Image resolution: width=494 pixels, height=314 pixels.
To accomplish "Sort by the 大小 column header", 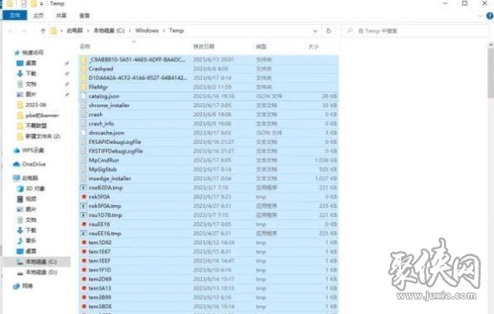I will pos(313,47).
